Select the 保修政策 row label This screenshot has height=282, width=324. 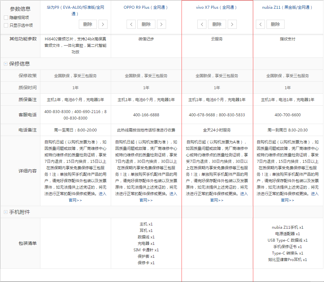coord(28,76)
